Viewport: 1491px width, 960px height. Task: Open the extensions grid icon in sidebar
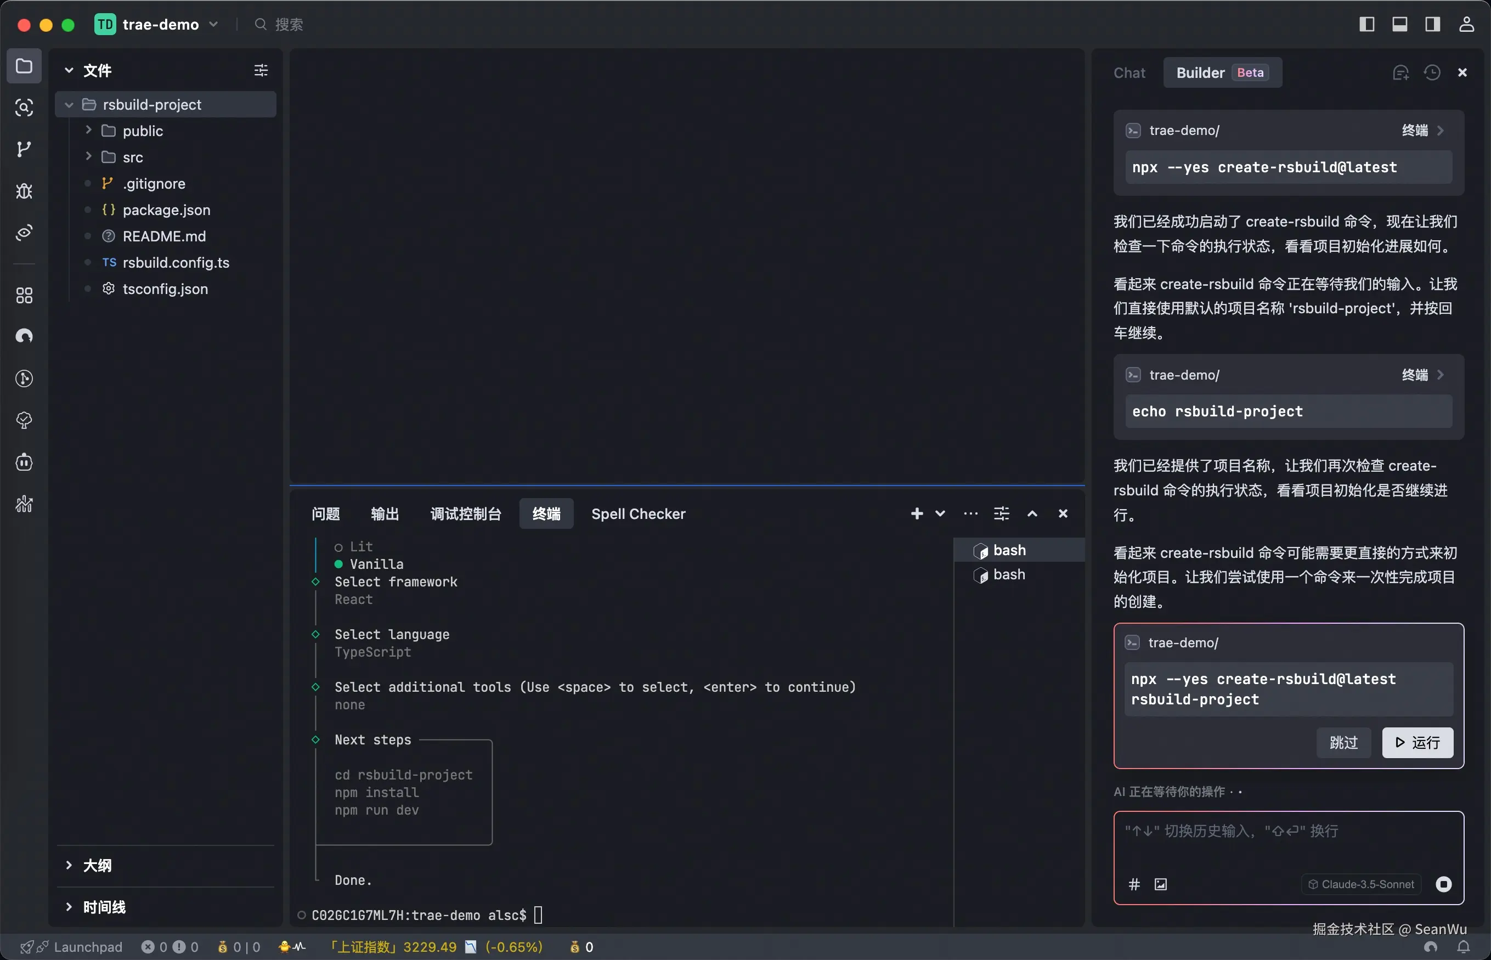pos(24,296)
